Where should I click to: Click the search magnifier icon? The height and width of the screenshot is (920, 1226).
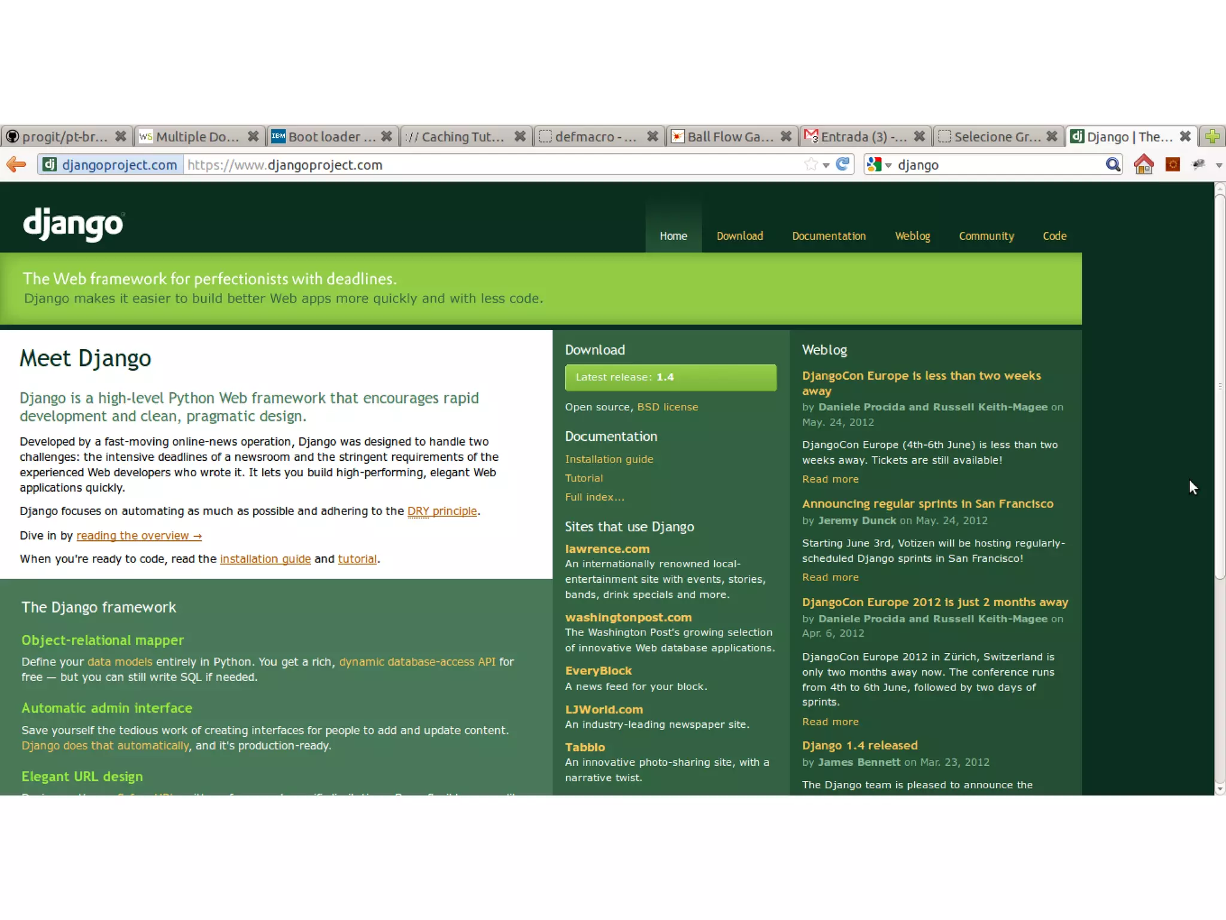click(1113, 164)
